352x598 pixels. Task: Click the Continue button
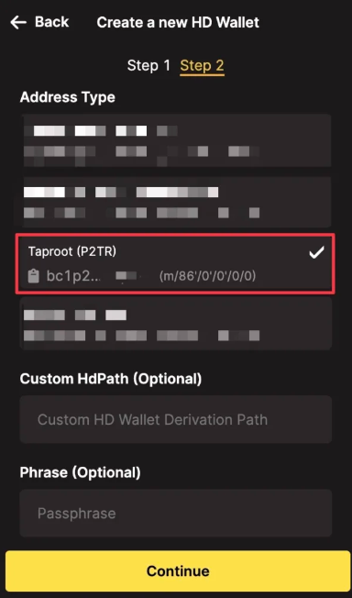tap(178, 570)
